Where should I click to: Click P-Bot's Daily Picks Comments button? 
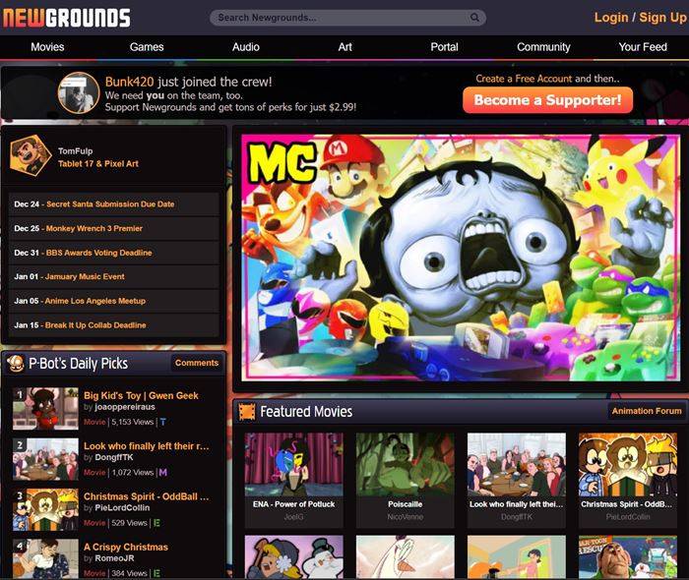[x=197, y=363]
